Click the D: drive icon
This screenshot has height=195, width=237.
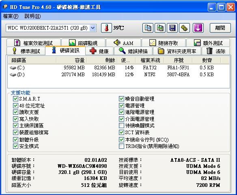coord(13,75)
